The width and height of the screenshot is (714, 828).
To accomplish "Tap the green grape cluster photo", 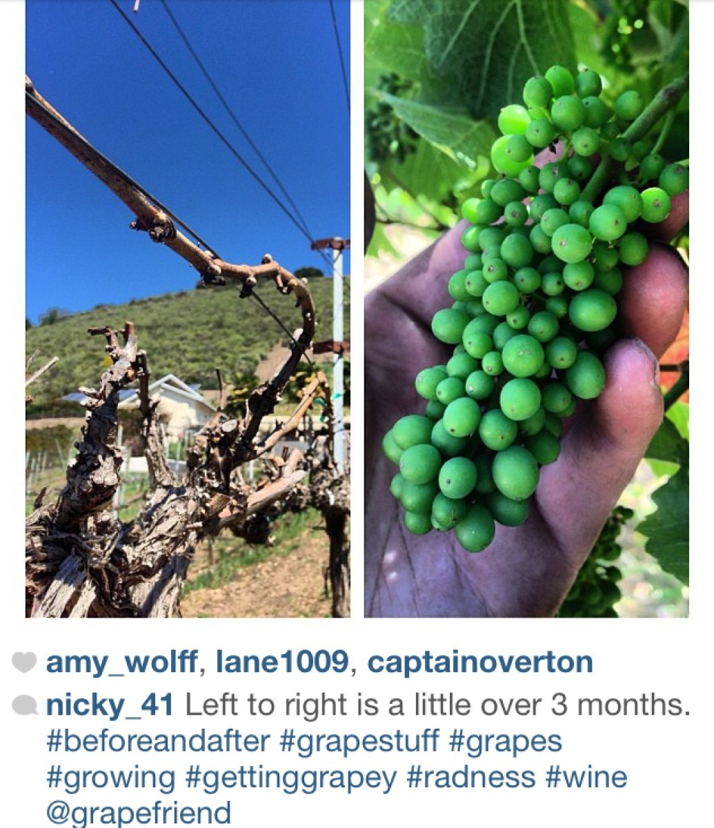I will click(x=526, y=308).
